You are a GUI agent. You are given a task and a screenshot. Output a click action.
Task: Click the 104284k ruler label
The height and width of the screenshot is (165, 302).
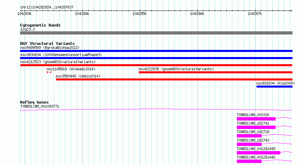pyautogui.click(x=82, y=14)
